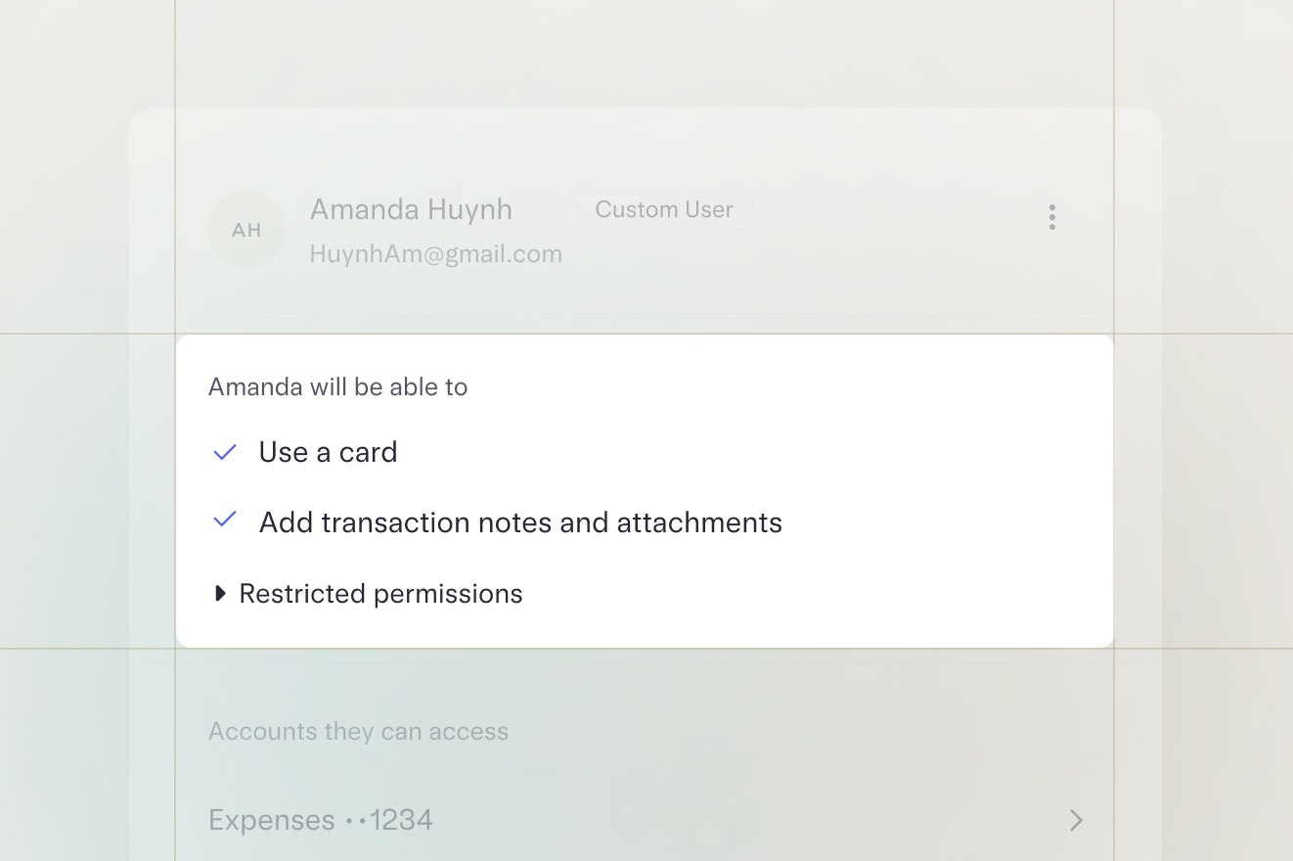Click the word Expenses in account row
This screenshot has height=861, width=1293.
pos(272,820)
